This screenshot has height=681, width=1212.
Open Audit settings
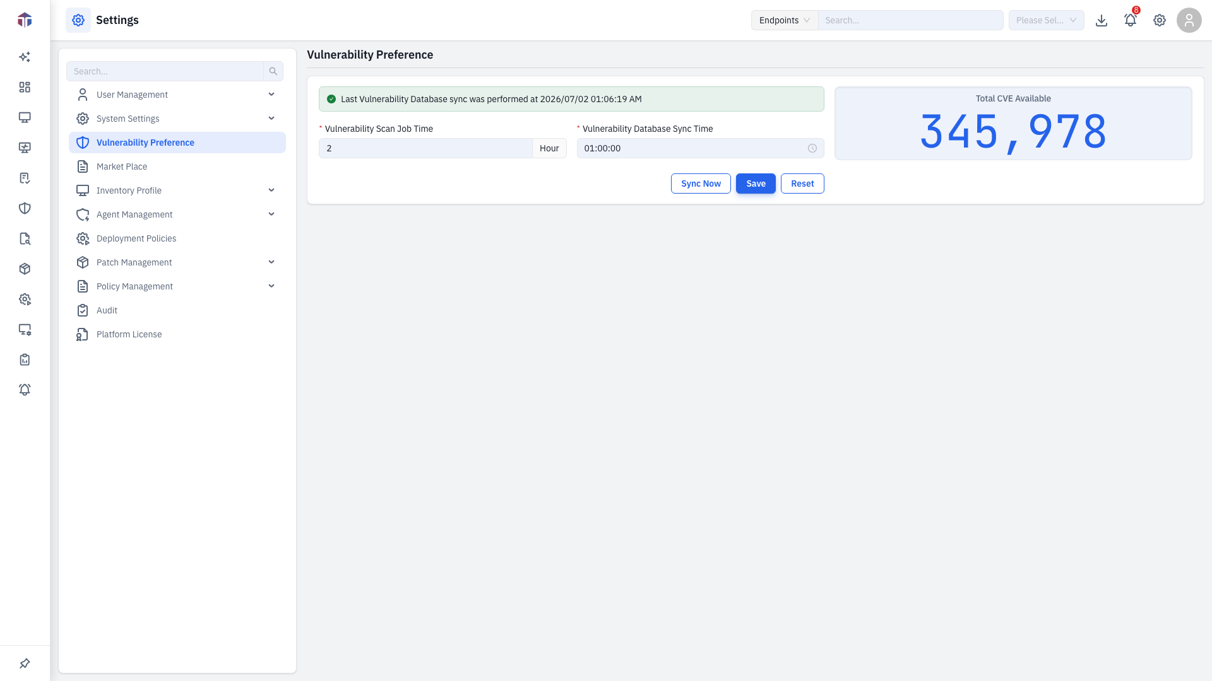[x=177, y=310]
